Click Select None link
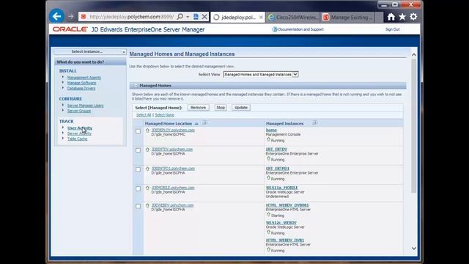The width and height of the screenshot is (469, 264). click(164, 115)
